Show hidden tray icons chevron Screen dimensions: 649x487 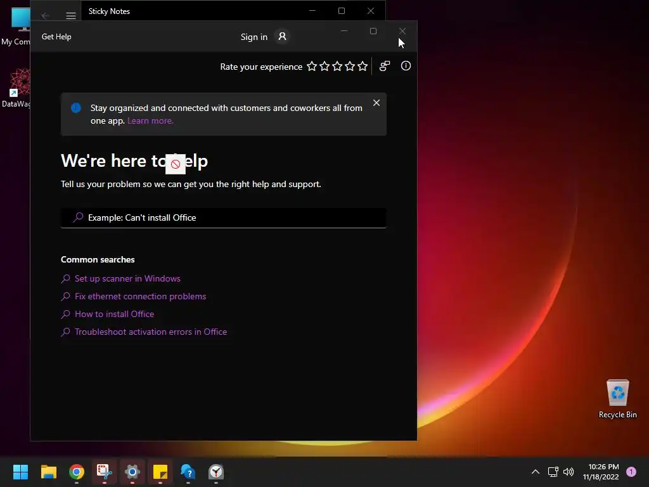click(x=535, y=472)
